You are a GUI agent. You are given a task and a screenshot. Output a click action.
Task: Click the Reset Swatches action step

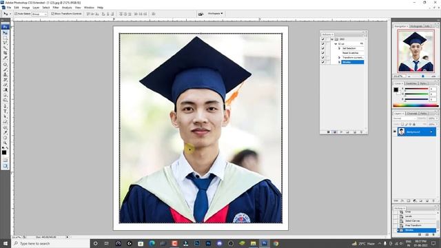351,53
